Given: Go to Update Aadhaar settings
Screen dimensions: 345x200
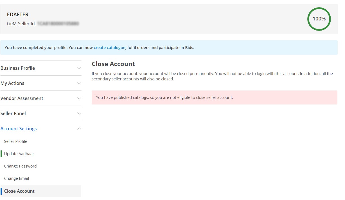Looking at the screenshot, I should click(x=19, y=154).
